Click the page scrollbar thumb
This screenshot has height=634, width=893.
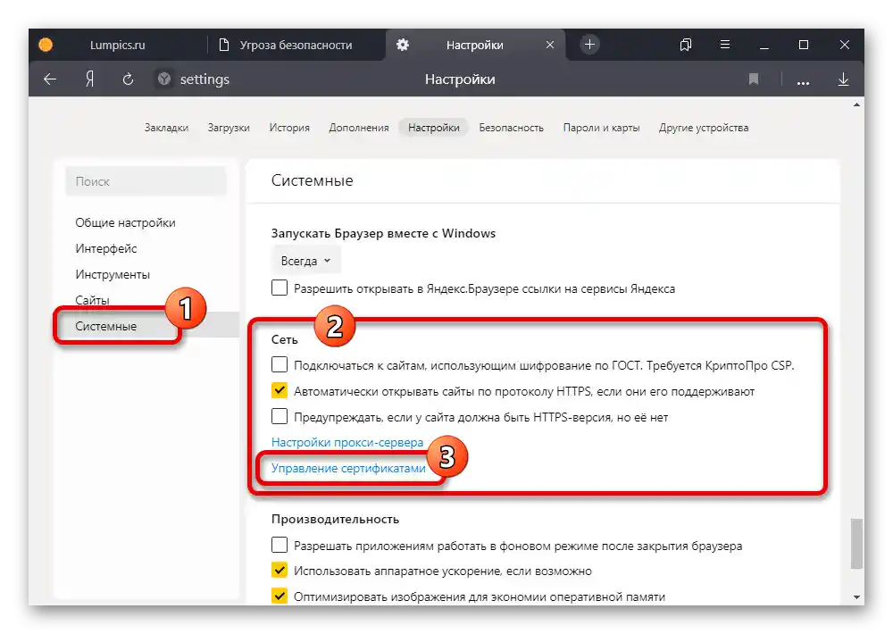856,544
